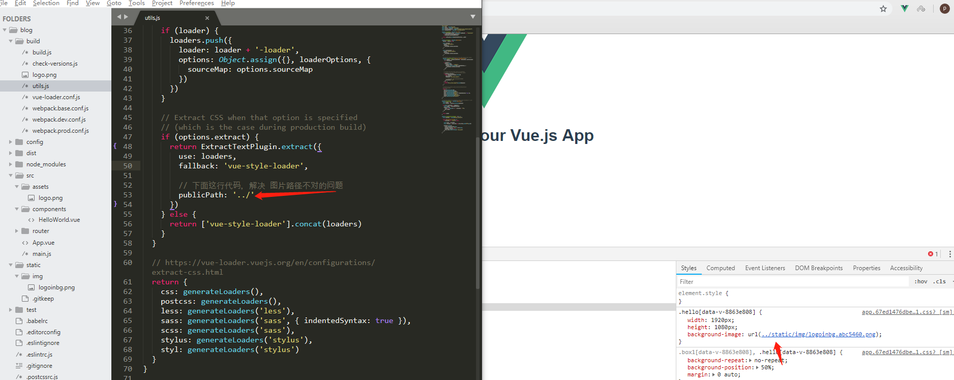Screen dimensions: 954x380
Task: Open the Vue devtools extension icon
Action: point(905,9)
